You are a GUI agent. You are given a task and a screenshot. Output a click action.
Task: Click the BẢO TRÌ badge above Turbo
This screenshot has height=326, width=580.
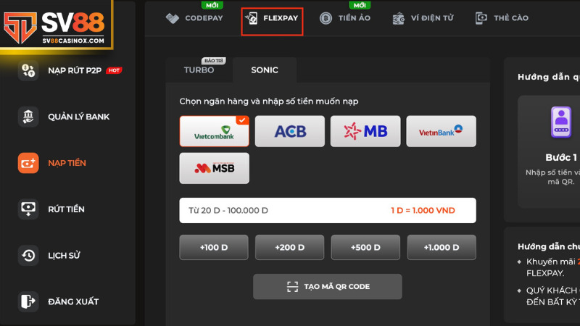(214, 61)
